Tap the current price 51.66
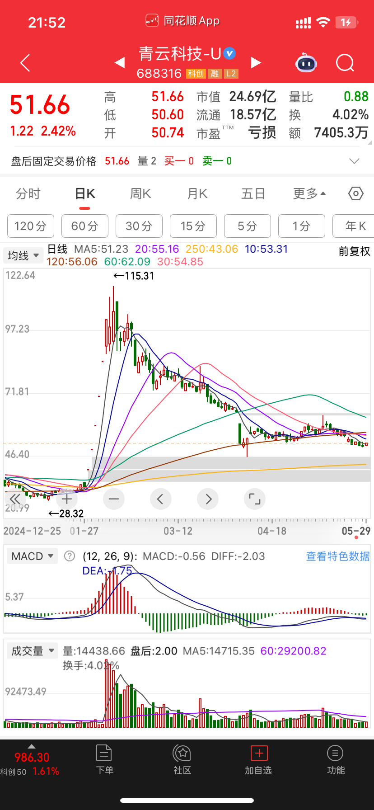Viewport: 374px width, 810px height. tap(40, 105)
